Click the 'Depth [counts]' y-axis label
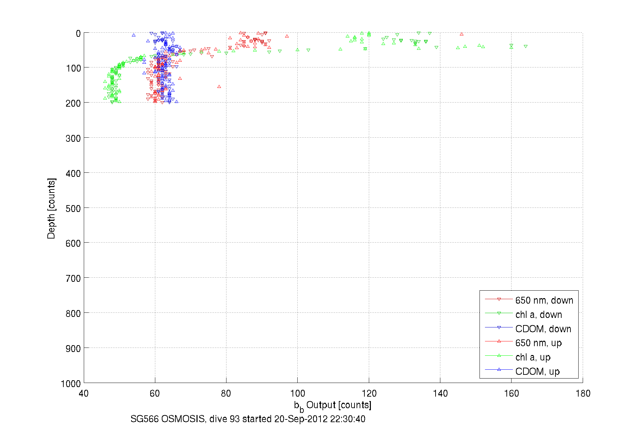The height and width of the screenshot is (430, 644). click(x=51, y=208)
